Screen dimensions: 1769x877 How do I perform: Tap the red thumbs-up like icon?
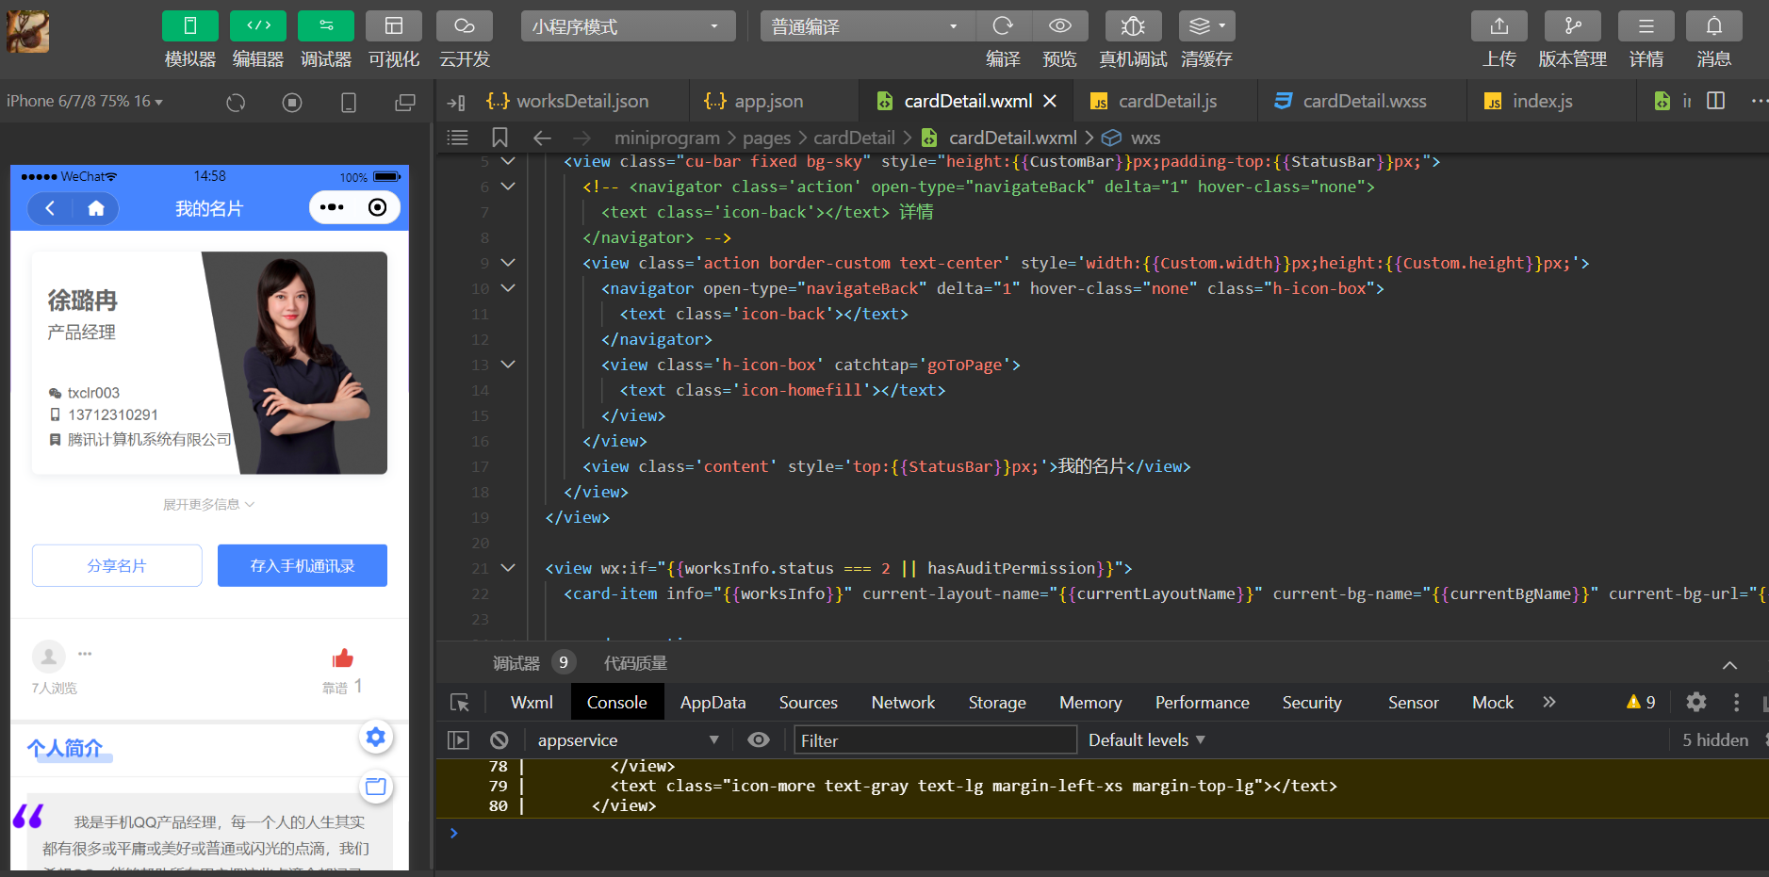tap(343, 658)
